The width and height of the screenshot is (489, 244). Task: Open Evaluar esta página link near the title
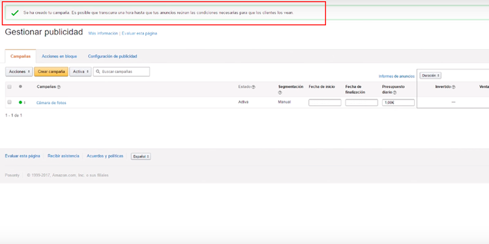tap(140, 33)
